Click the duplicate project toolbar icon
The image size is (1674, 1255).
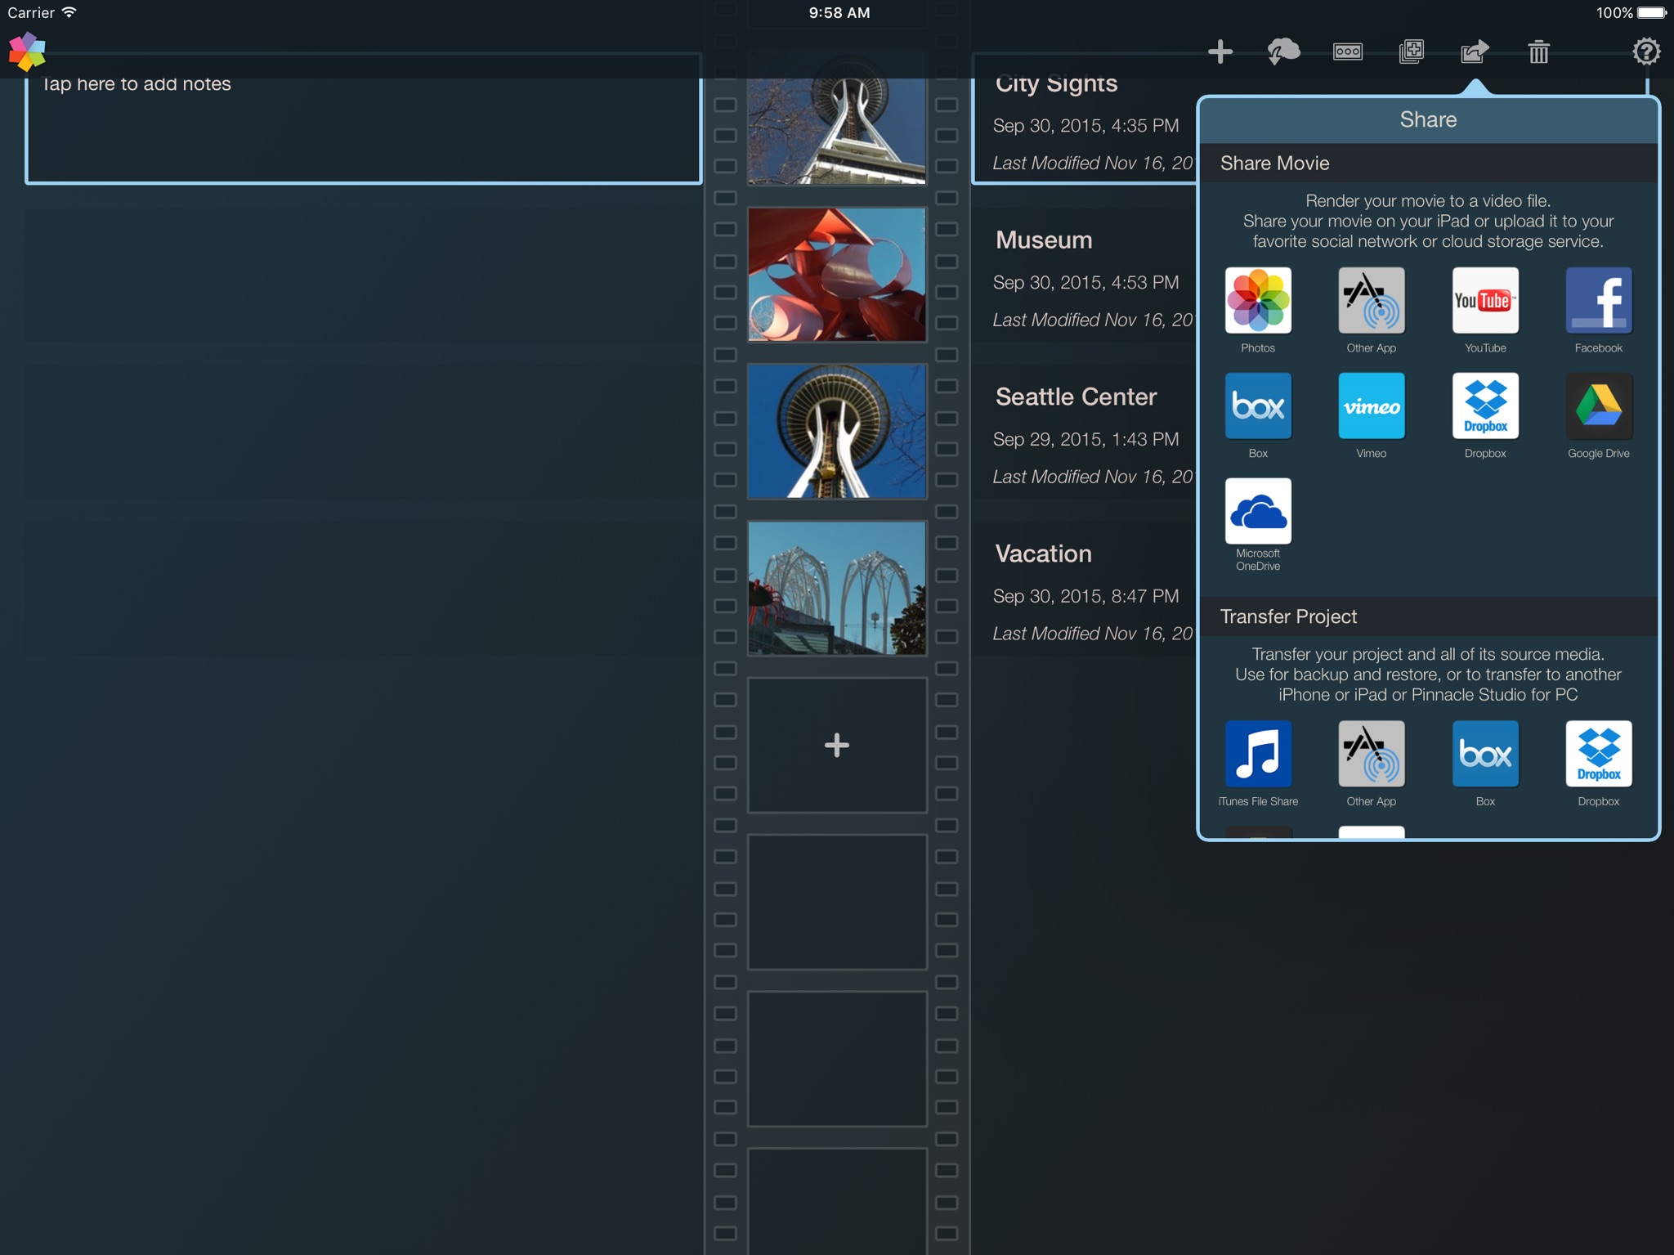[x=1412, y=52]
